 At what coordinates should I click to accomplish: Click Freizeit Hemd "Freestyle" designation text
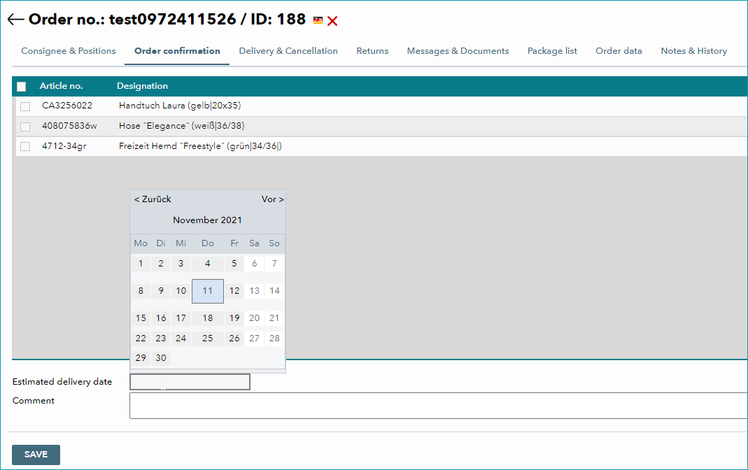(x=200, y=146)
